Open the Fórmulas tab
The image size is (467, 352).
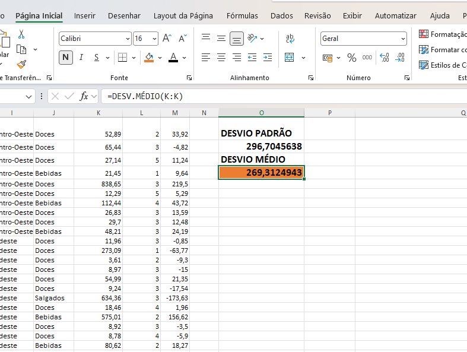coord(242,16)
